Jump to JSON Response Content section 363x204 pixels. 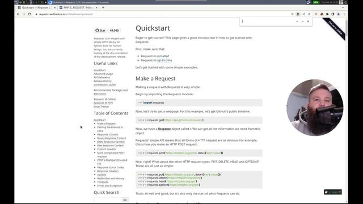[111, 142]
